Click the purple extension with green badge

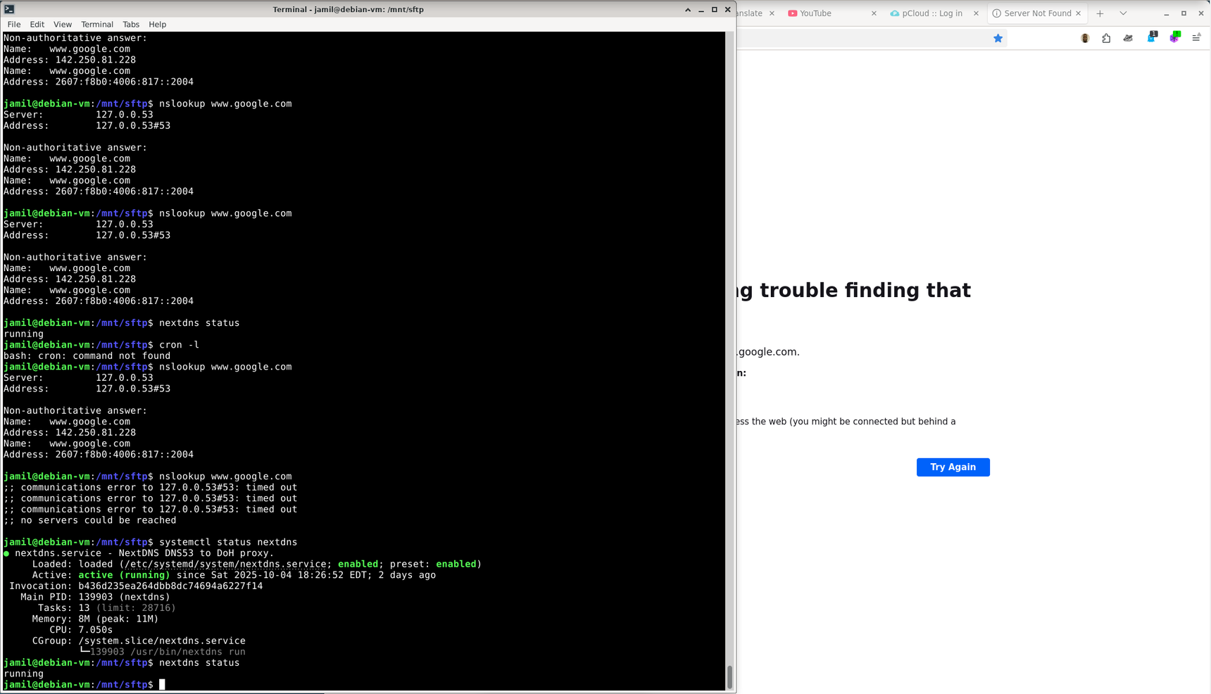[1174, 37]
